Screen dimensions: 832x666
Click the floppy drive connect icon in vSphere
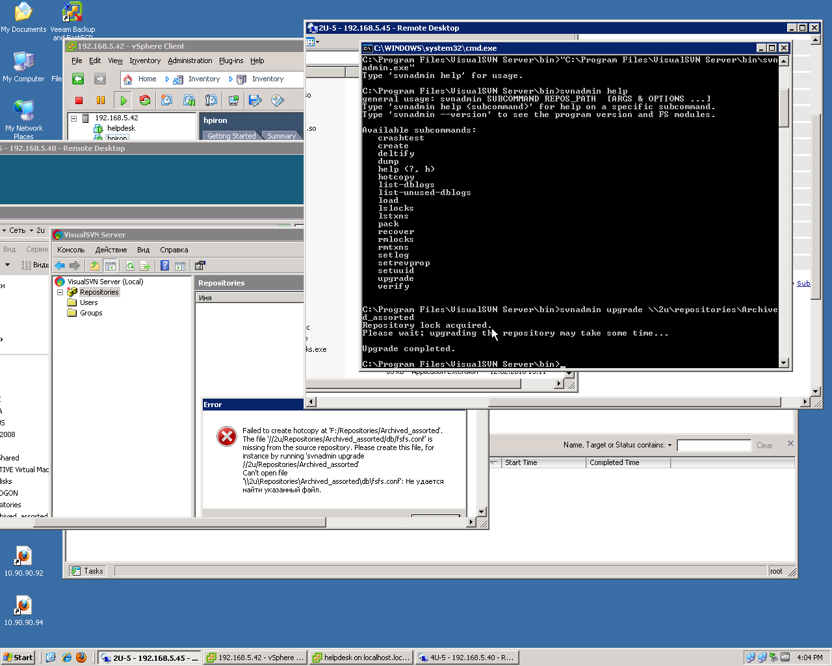[255, 100]
